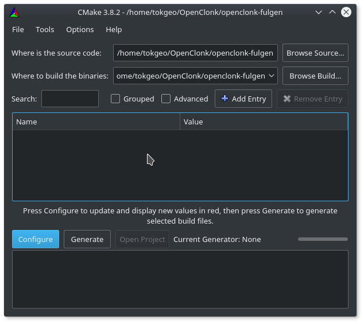Minimize the CMake window

point(319,12)
